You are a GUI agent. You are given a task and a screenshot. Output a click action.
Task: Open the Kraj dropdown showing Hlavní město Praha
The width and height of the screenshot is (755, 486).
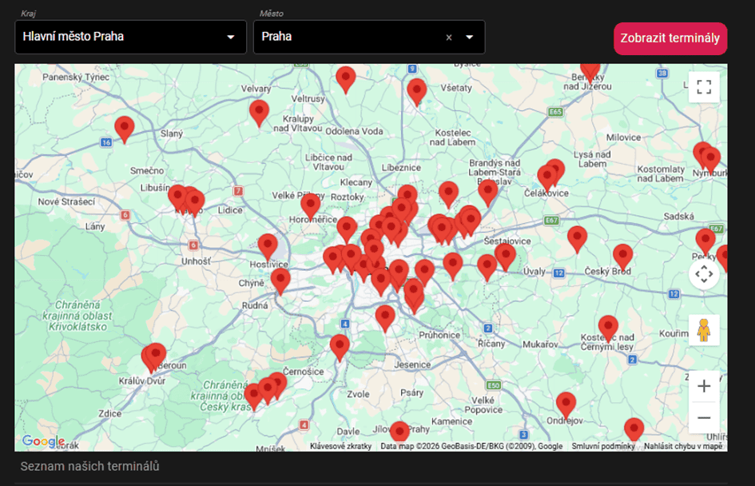pos(130,37)
